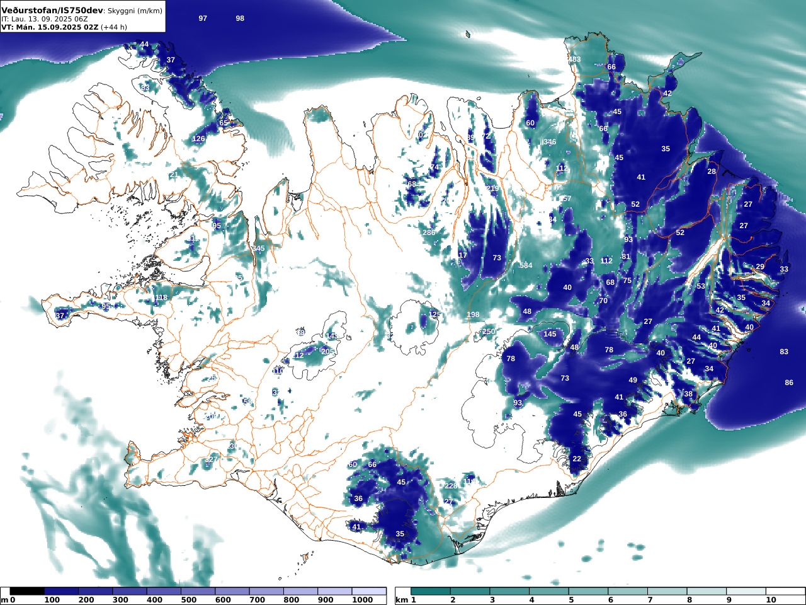Click the 300–400 m legend swatch
This screenshot has height=605, width=806.
coord(129,591)
